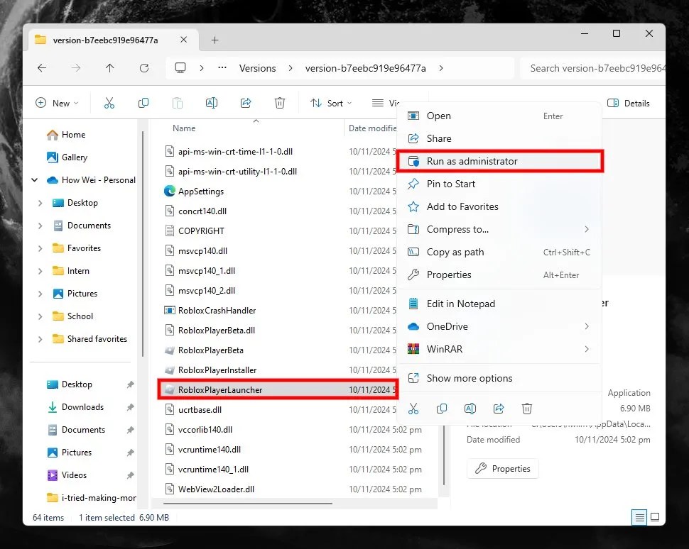Screen dimensions: 689x549
Task: Choose Copy as path
Action: pyautogui.click(x=499, y=253)
